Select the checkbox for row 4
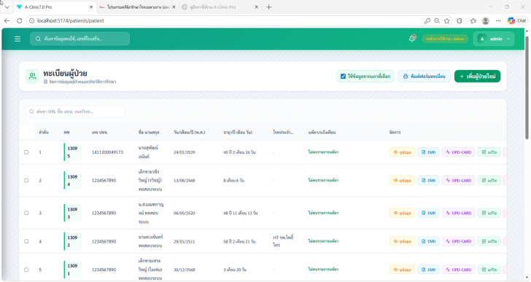Screen dimensions: 531x282 tap(26, 241)
